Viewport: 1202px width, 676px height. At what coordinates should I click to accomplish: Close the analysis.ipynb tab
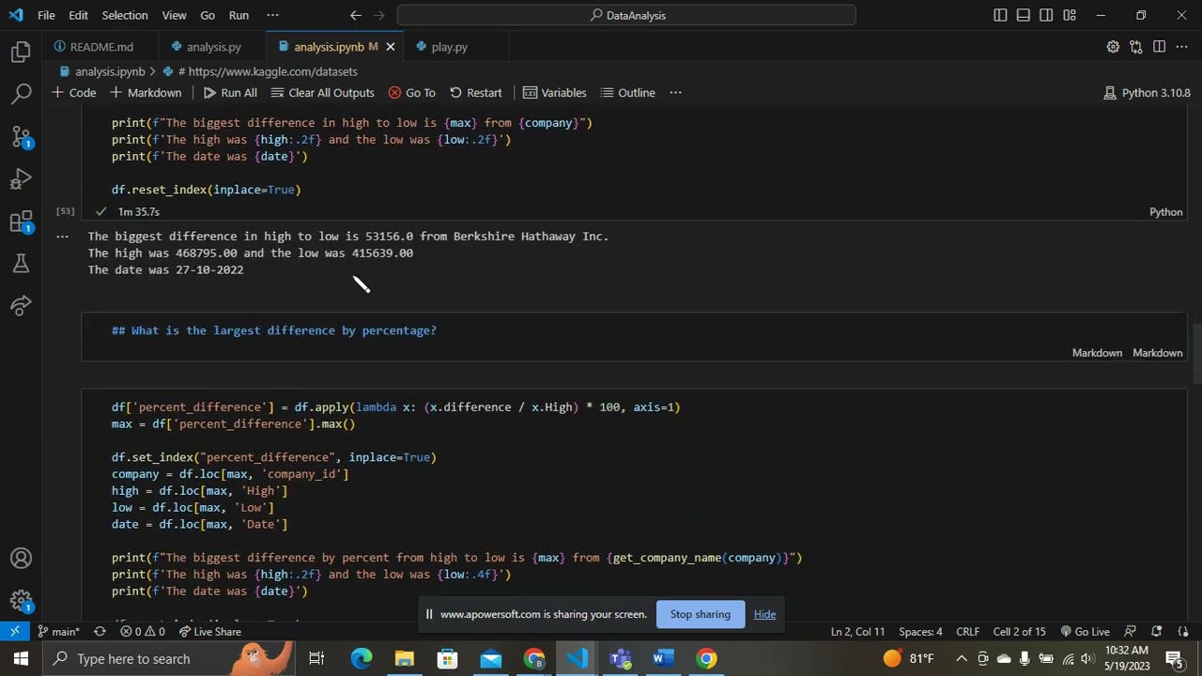pyautogui.click(x=391, y=46)
